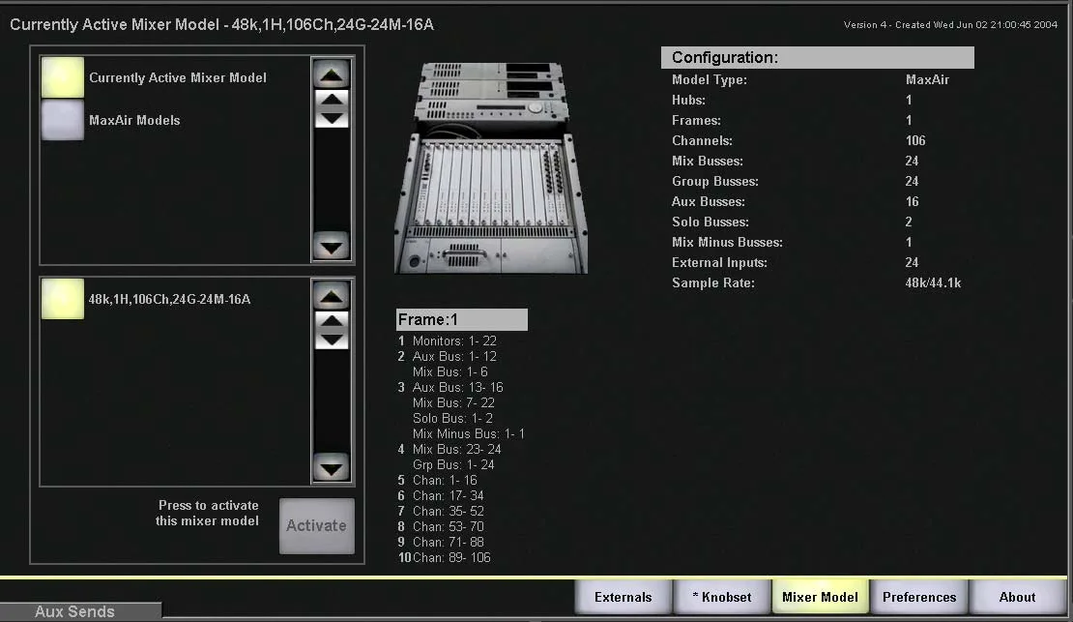
Task: Click the 'Mix Bus: 1- 6' row
Action: [x=449, y=372]
